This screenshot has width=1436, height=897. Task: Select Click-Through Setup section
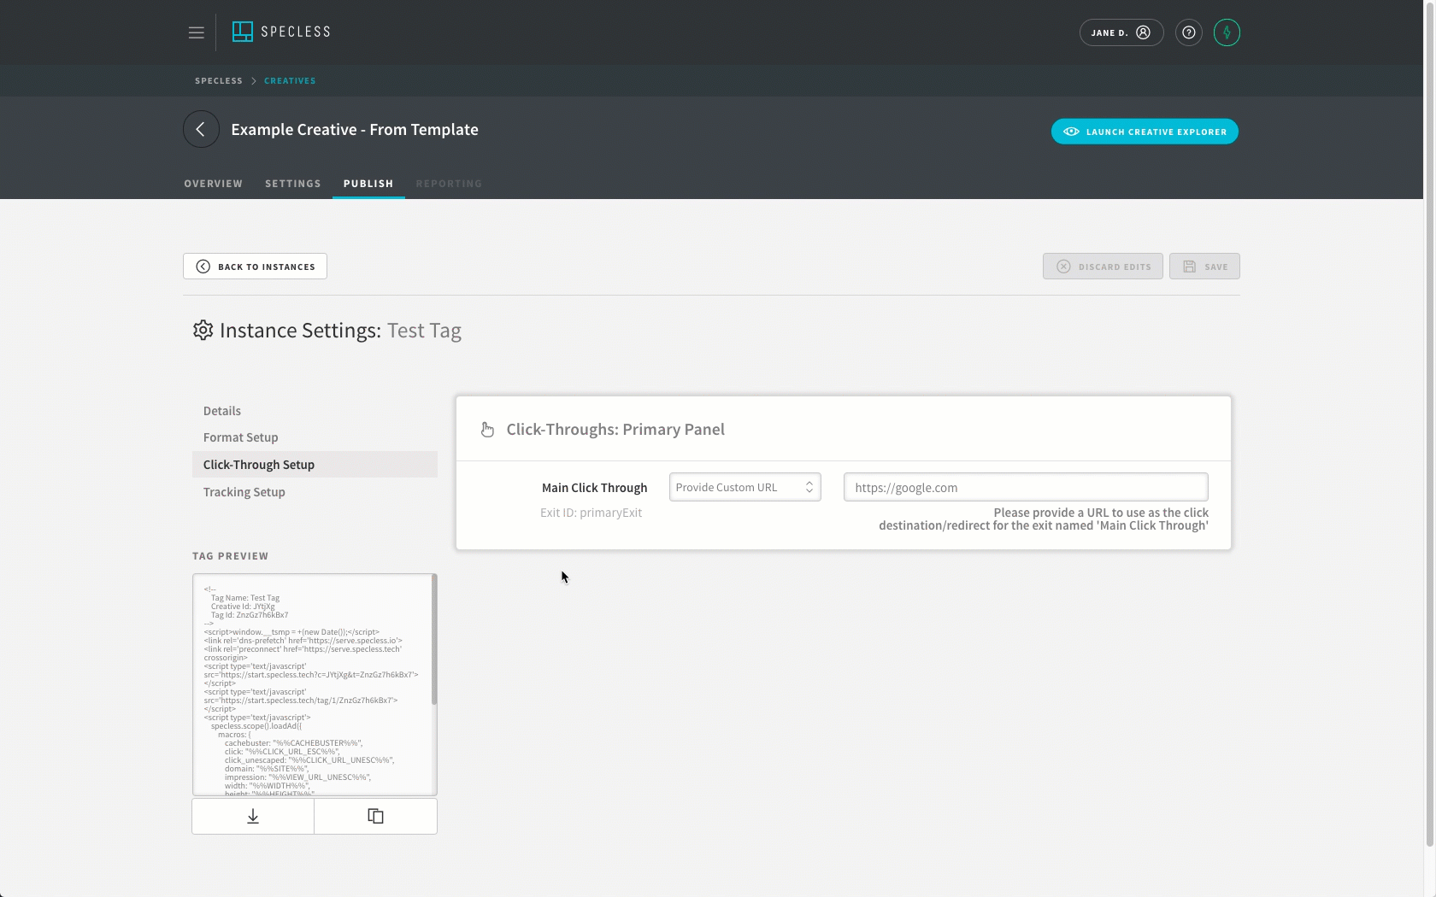click(315, 465)
